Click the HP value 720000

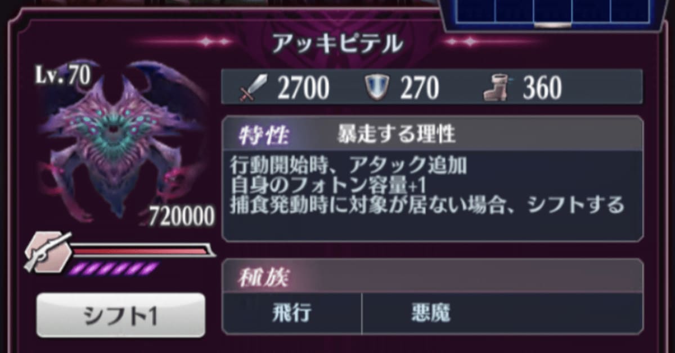(x=181, y=216)
